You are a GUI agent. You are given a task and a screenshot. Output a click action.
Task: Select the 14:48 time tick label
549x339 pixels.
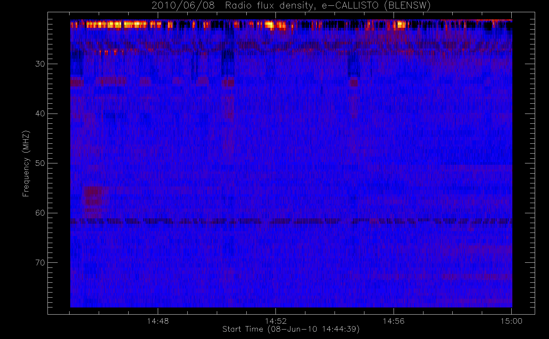[158, 321]
